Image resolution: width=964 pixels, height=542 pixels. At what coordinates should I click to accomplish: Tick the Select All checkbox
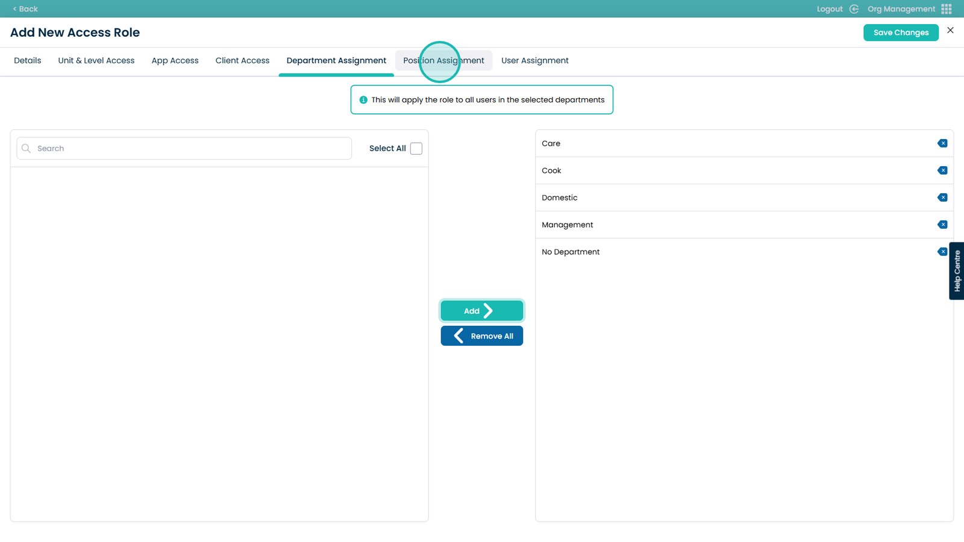pos(416,149)
